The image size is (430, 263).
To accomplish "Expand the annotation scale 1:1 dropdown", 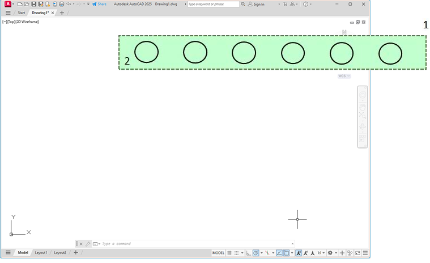I will click(x=323, y=253).
